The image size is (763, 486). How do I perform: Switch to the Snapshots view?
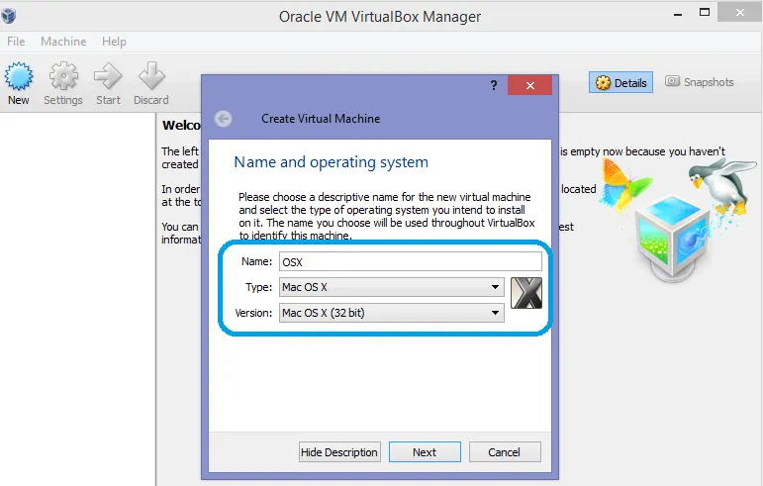700,82
